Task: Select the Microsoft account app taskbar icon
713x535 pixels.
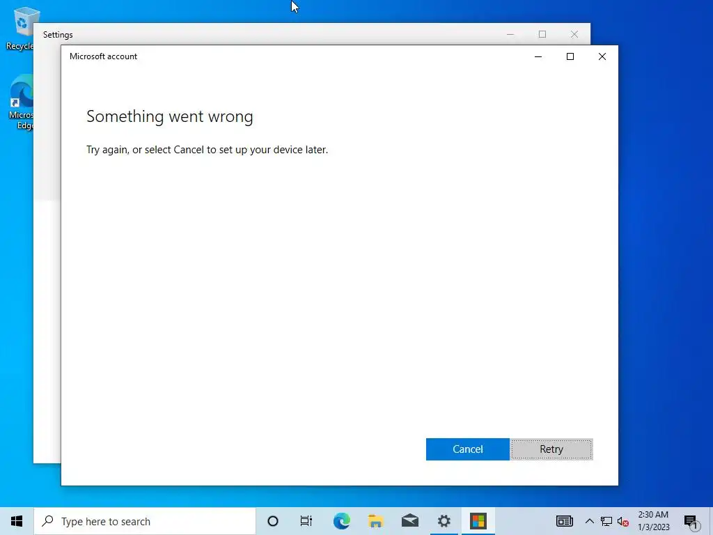Action: click(478, 521)
